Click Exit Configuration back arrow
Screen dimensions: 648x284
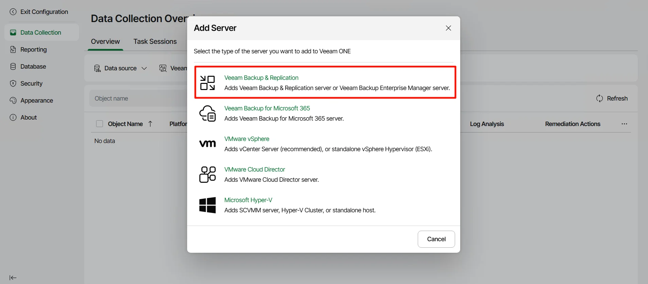coord(13,12)
